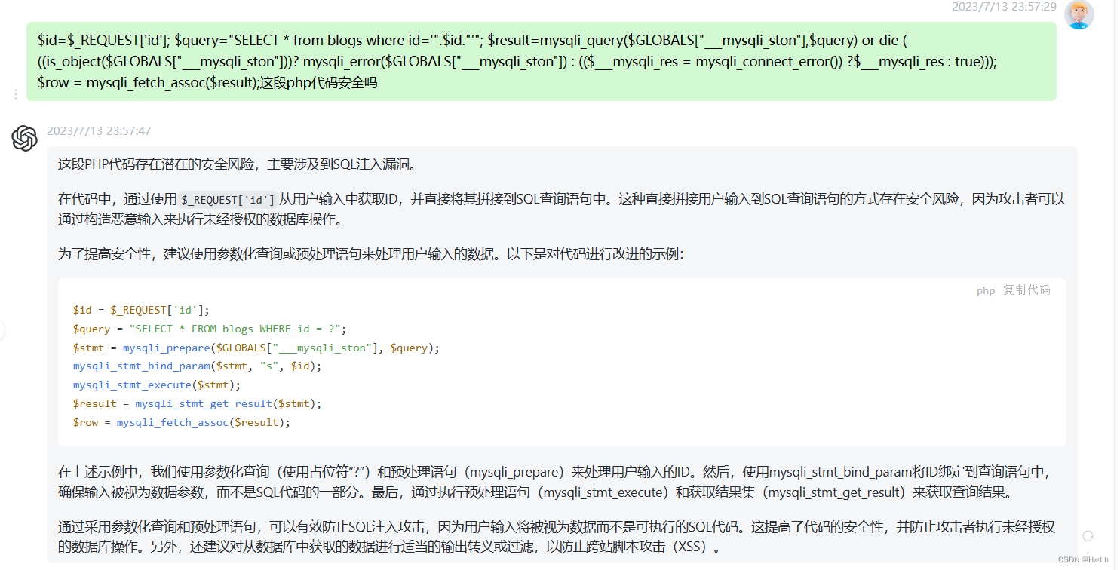
Task: Select the timestamp 2023/7/13 23:57:47
Action: (98, 130)
